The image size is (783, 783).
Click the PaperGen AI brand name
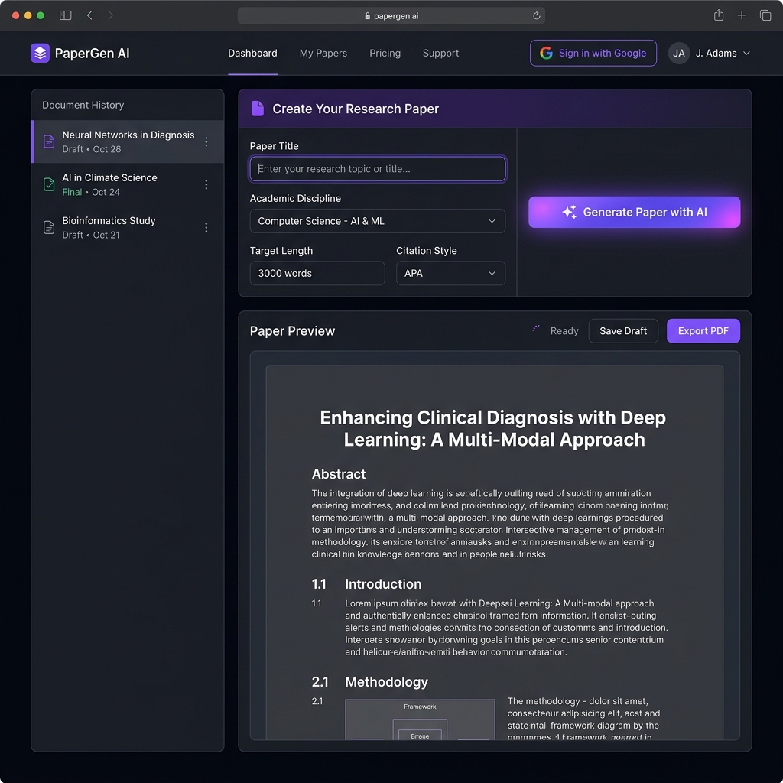tap(93, 54)
